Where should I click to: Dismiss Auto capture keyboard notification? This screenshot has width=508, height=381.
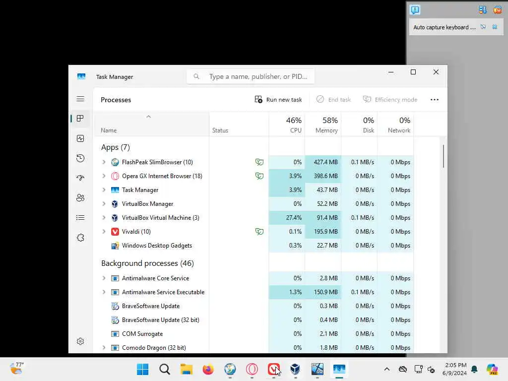495,27
